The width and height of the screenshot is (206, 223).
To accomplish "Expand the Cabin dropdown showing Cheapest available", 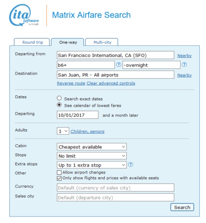I will [x=92, y=147].
